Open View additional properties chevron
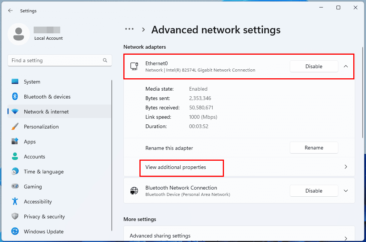 pos(346,167)
